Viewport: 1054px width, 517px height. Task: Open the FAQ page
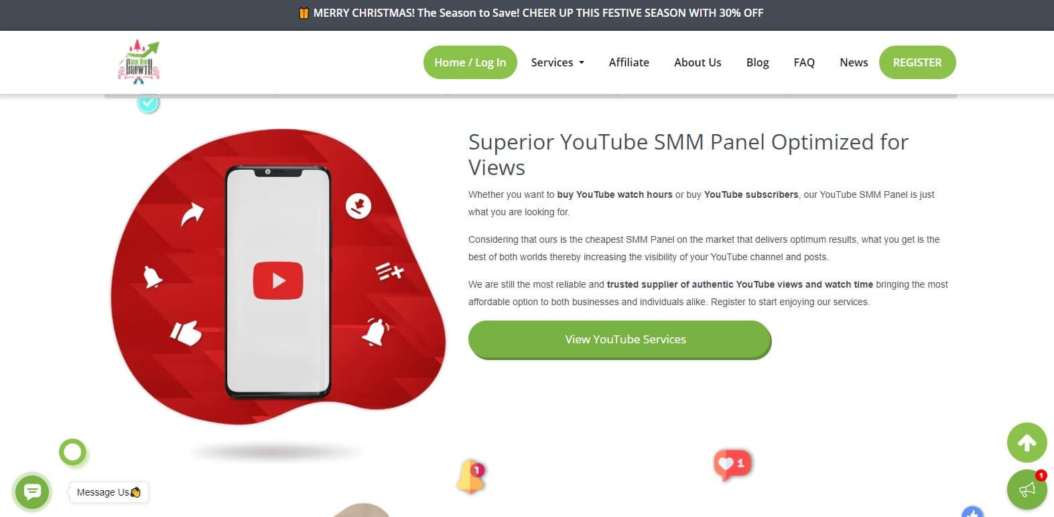pos(804,62)
